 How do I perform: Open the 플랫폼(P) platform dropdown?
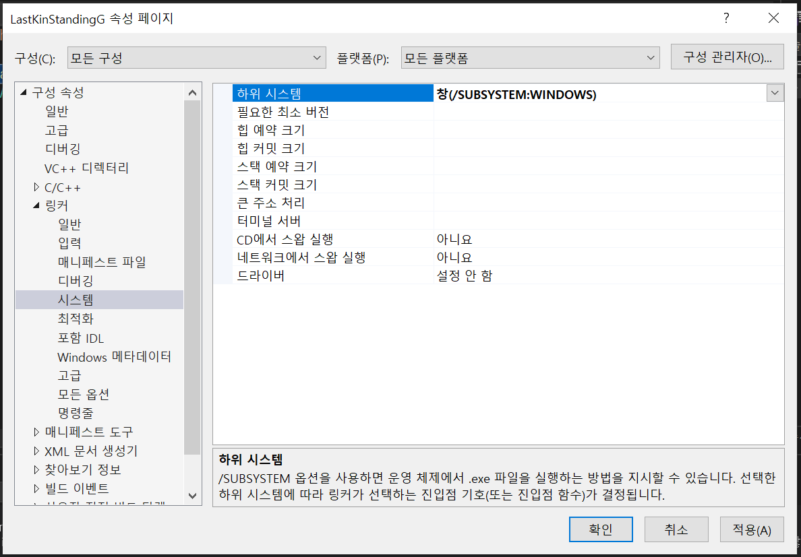[x=530, y=58]
